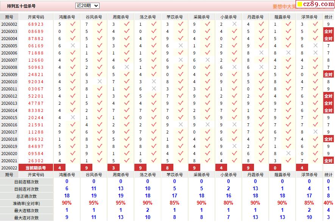Image resolution: width=335 pixels, height=222 pixels.
Task: Click the X mark under 浮萍杀号 in row 2026005
Action: click(315, 45)
